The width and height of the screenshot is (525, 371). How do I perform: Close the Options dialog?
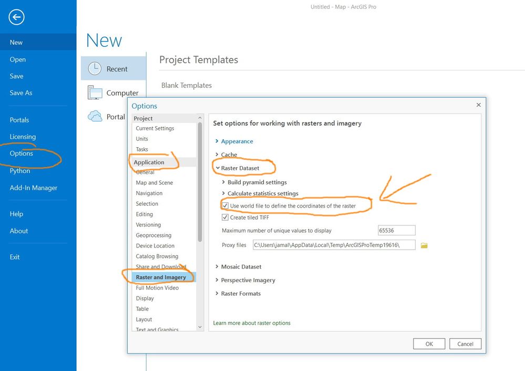click(478, 105)
